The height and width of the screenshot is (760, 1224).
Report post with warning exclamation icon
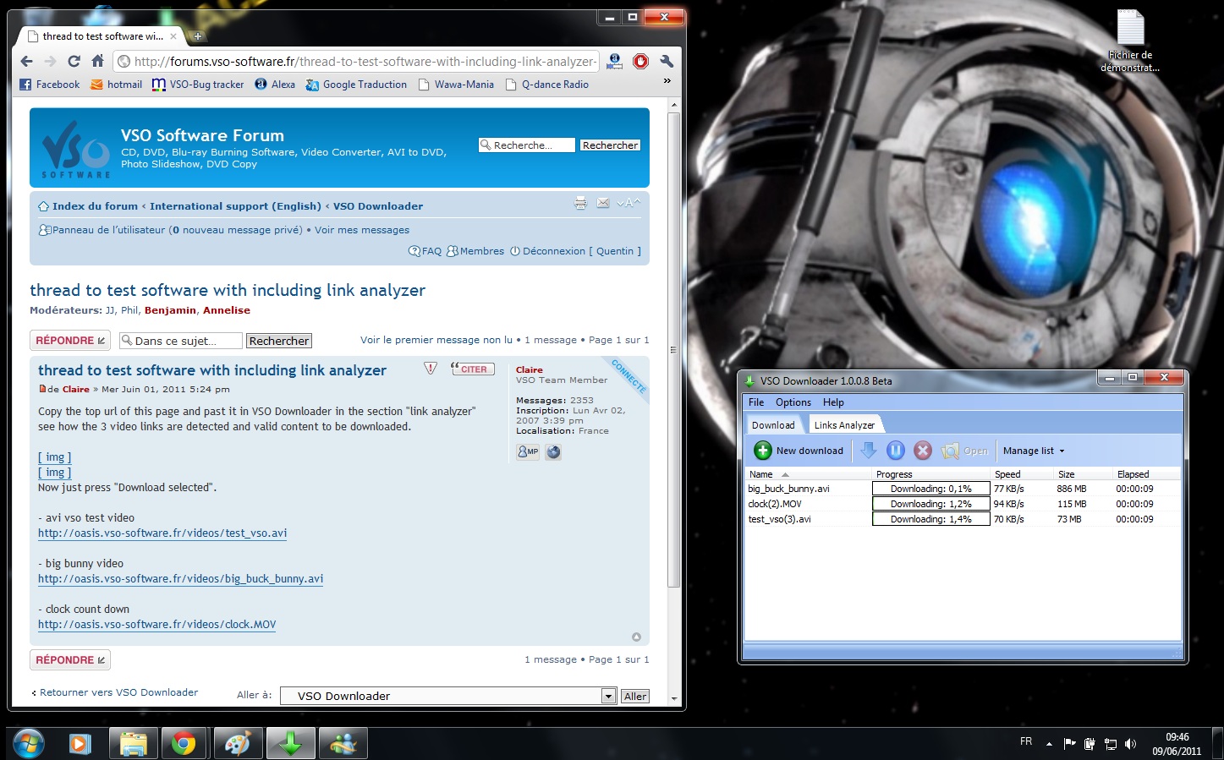(x=431, y=369)
